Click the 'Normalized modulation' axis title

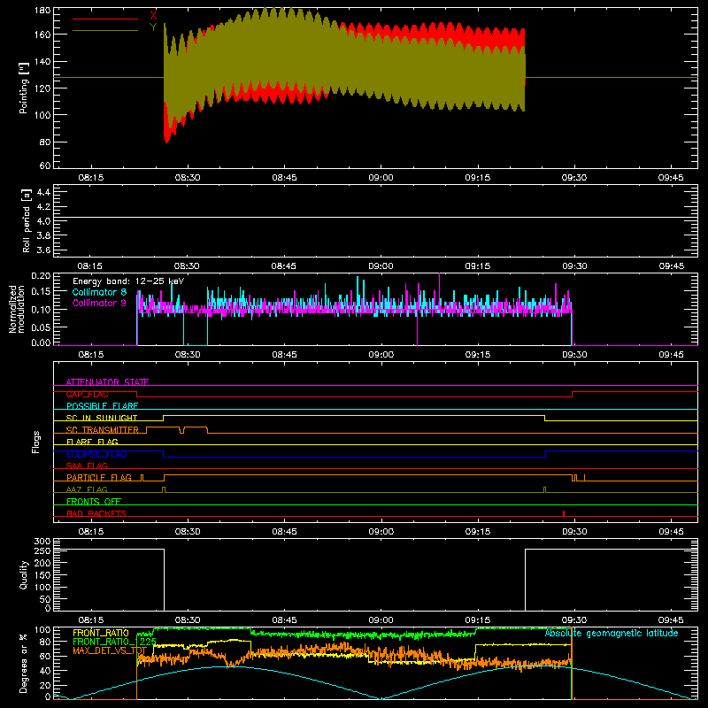[17, 309]
